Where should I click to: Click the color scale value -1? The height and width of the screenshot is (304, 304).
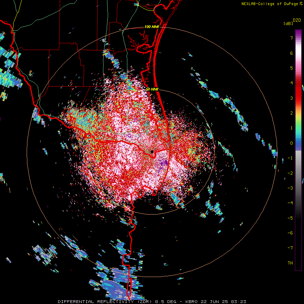click(x=290, y=158)
